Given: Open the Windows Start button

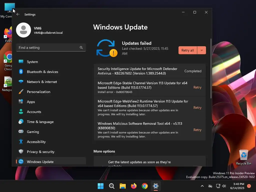Looking at the screenshot, I should tap(100, 186).
